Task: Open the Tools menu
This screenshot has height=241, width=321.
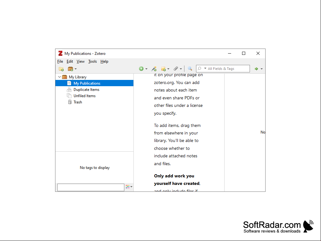Action: point(92,61)
